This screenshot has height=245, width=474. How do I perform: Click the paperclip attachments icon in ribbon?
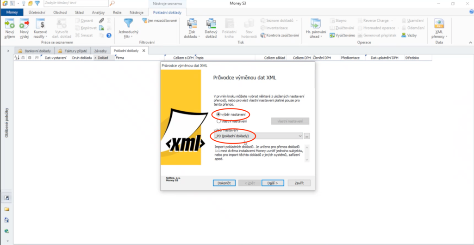pyautogui.click(x=101, y=20)
